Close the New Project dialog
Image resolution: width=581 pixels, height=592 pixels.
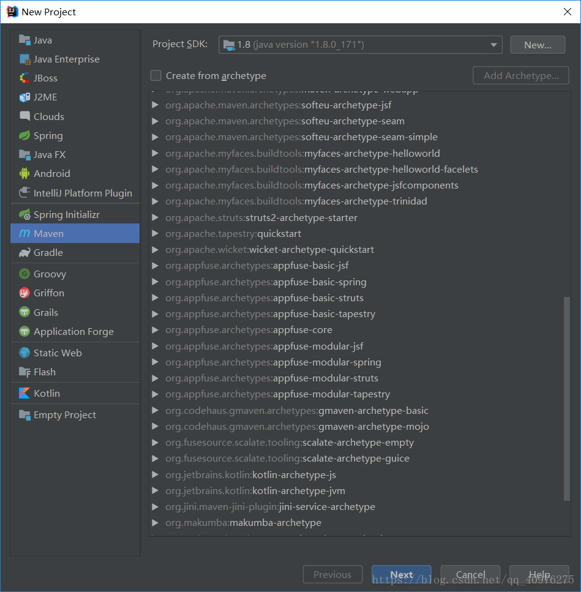567,12
